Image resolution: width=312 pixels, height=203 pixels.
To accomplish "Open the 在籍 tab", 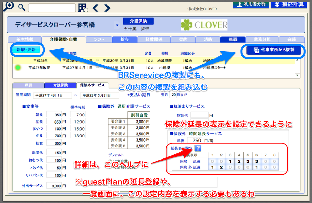I will [x=292, y=39].
